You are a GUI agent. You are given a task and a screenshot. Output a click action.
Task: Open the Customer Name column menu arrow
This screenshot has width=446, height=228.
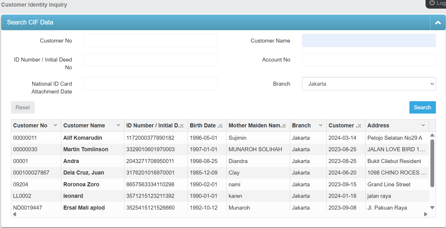pos(118,125)
